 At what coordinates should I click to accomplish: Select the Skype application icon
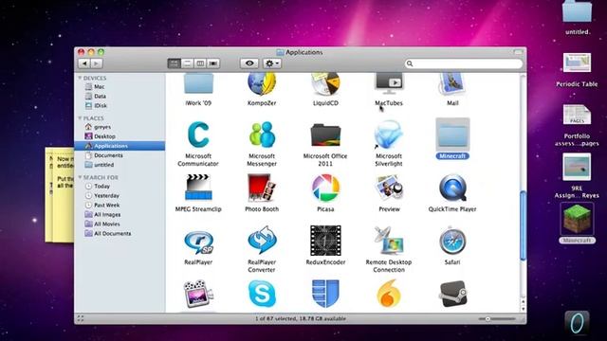[262, 294]
